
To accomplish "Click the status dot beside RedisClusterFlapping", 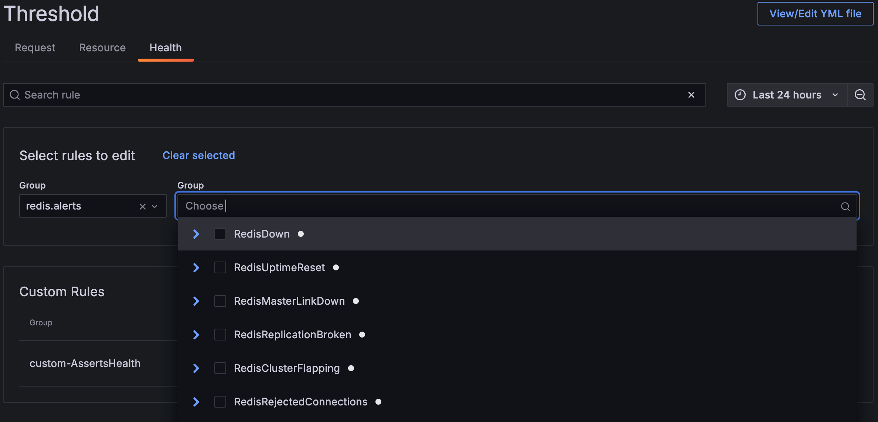I will [351, 368].
